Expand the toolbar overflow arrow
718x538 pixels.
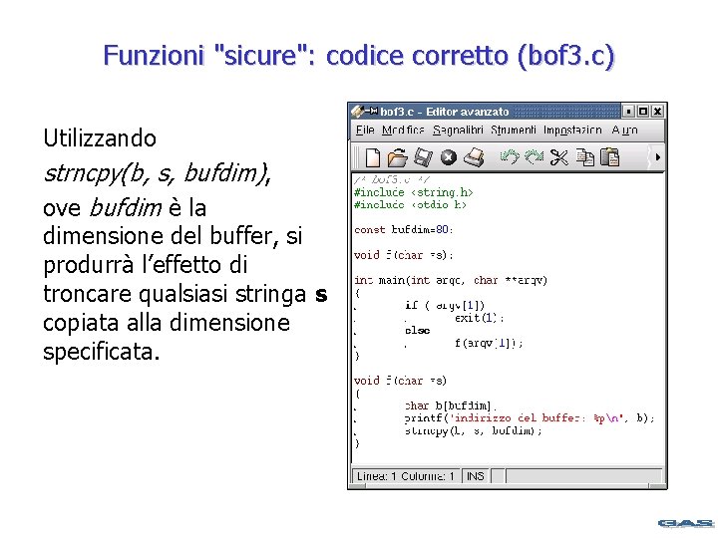[657, 157]
